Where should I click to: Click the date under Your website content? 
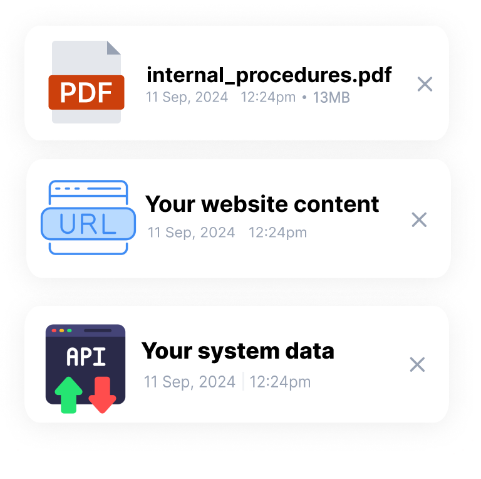pos(191,233)
